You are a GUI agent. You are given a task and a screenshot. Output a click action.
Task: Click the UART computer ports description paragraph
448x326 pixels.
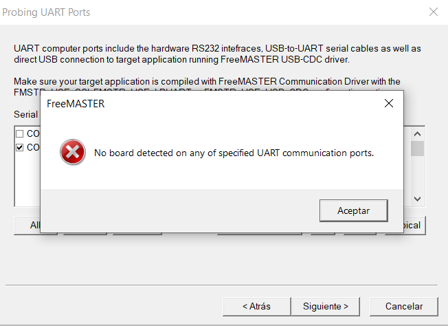click(x=217, y=54)
